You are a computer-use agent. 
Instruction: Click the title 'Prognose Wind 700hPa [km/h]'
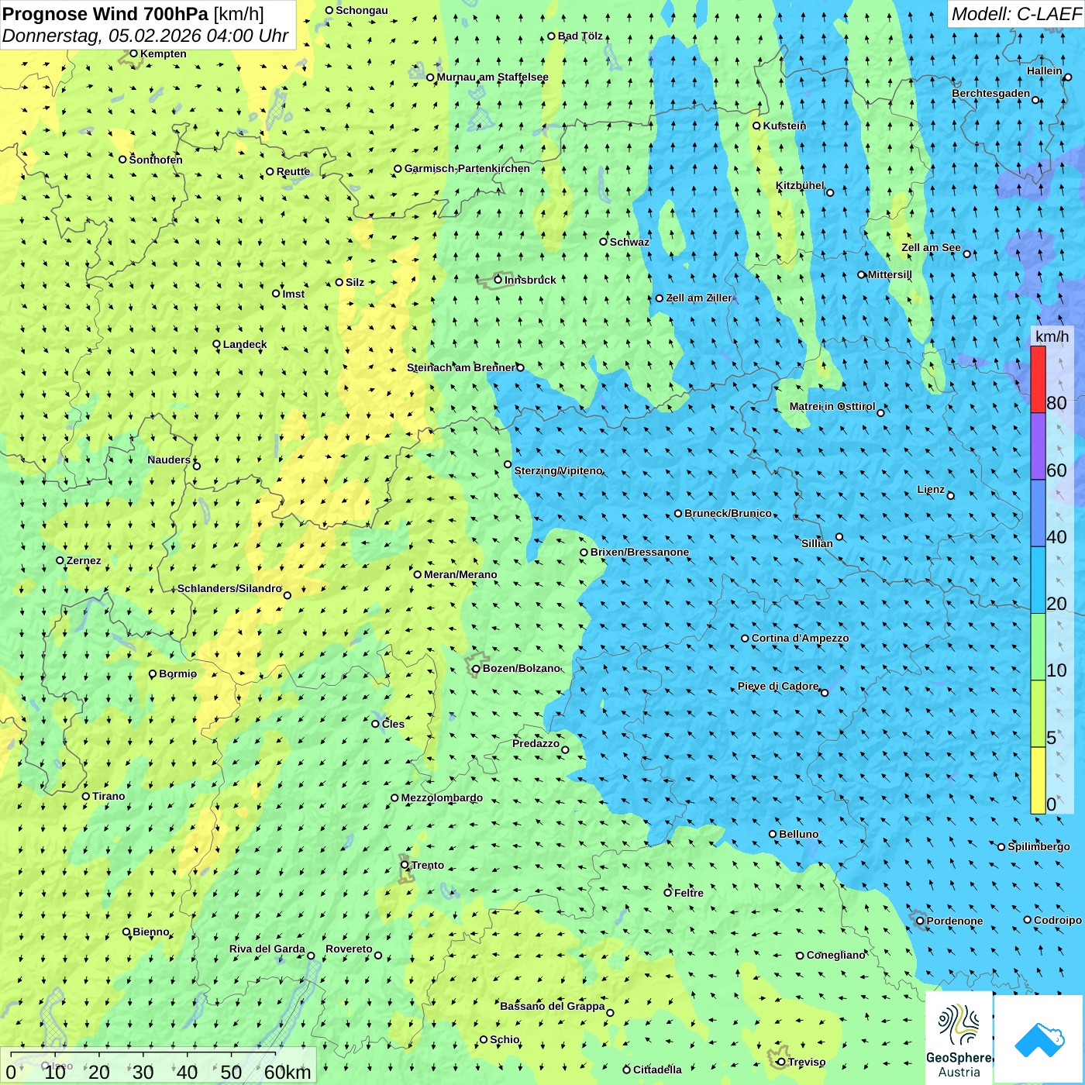click(133, 14)
